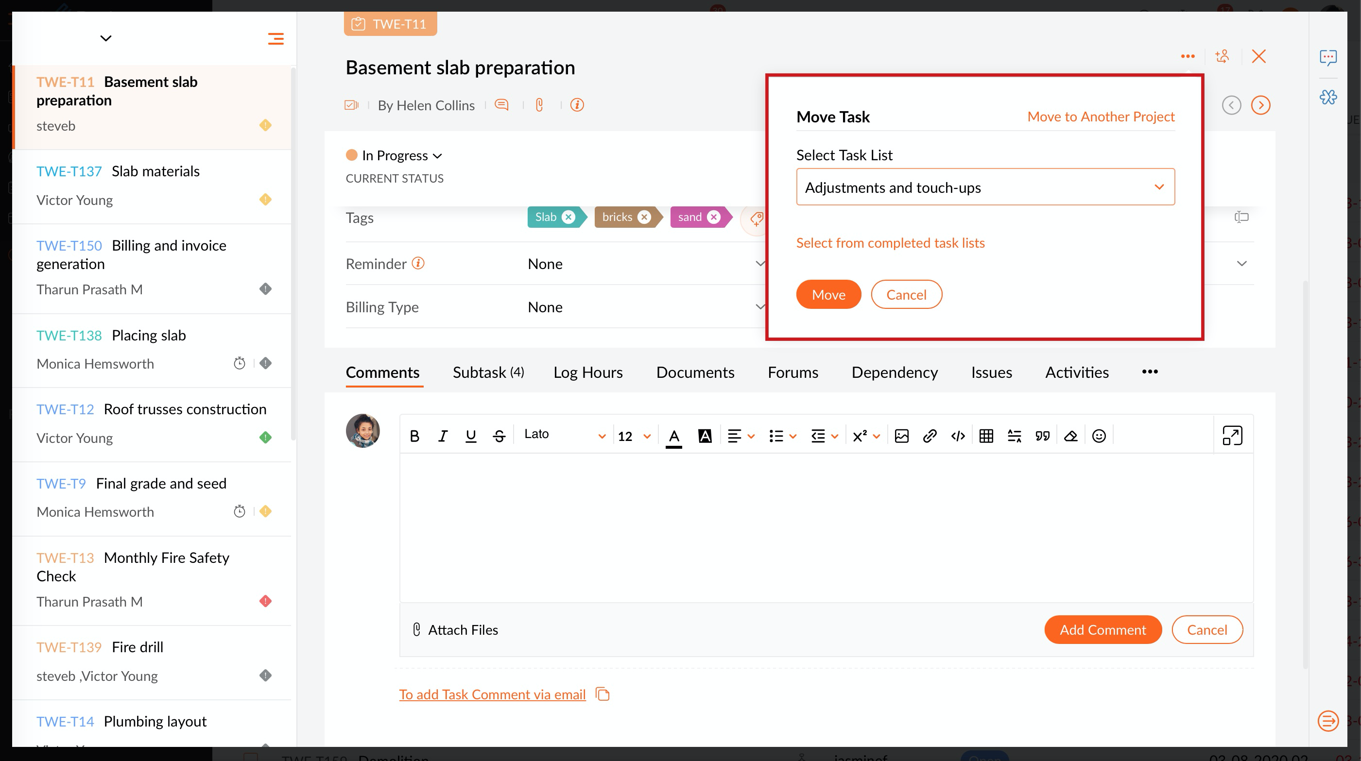Click the Move button

828,295
